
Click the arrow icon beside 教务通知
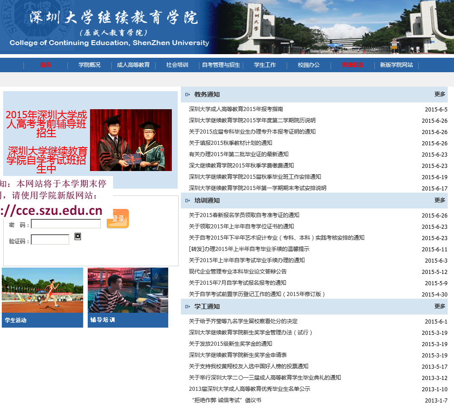[188, 94]
